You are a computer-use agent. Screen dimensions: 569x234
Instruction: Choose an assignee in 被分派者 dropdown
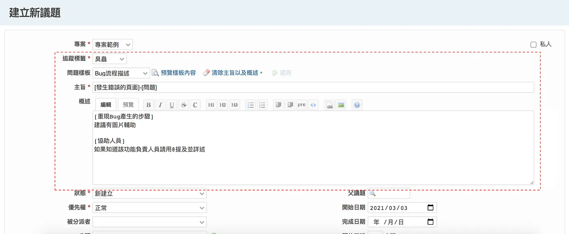[150, 222]
